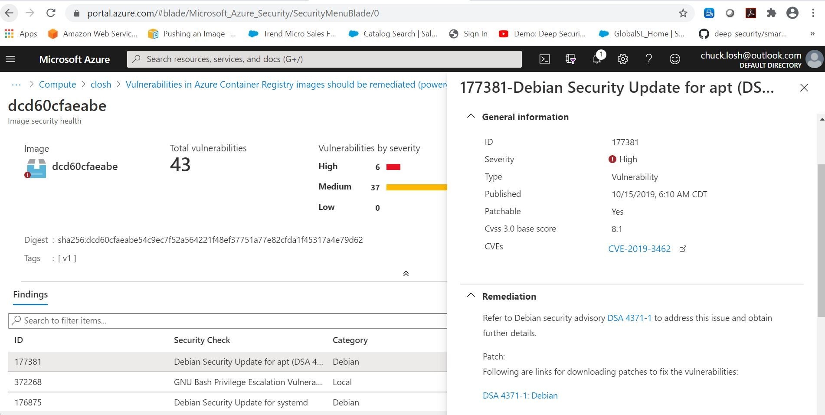This screenshot has height=415, width=825.
Task: Open the notifications bell
Action: point(597,58)
